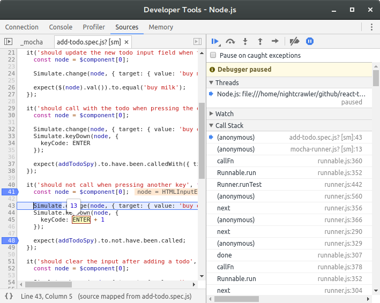
Task: Select Runner.runTest call stack frame
Action: tap(289, 184)
